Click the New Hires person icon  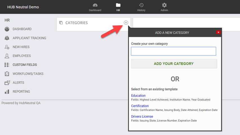pos(7,47)
